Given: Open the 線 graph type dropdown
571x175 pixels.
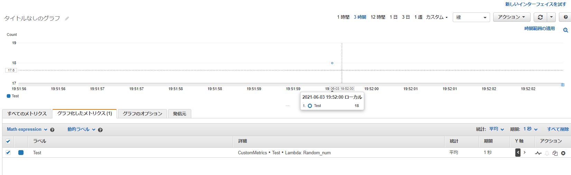Looking at the screenshot, I should tap(471, 17).
